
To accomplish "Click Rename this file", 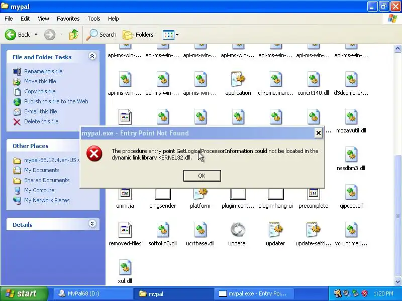I will tap(43, 71).
